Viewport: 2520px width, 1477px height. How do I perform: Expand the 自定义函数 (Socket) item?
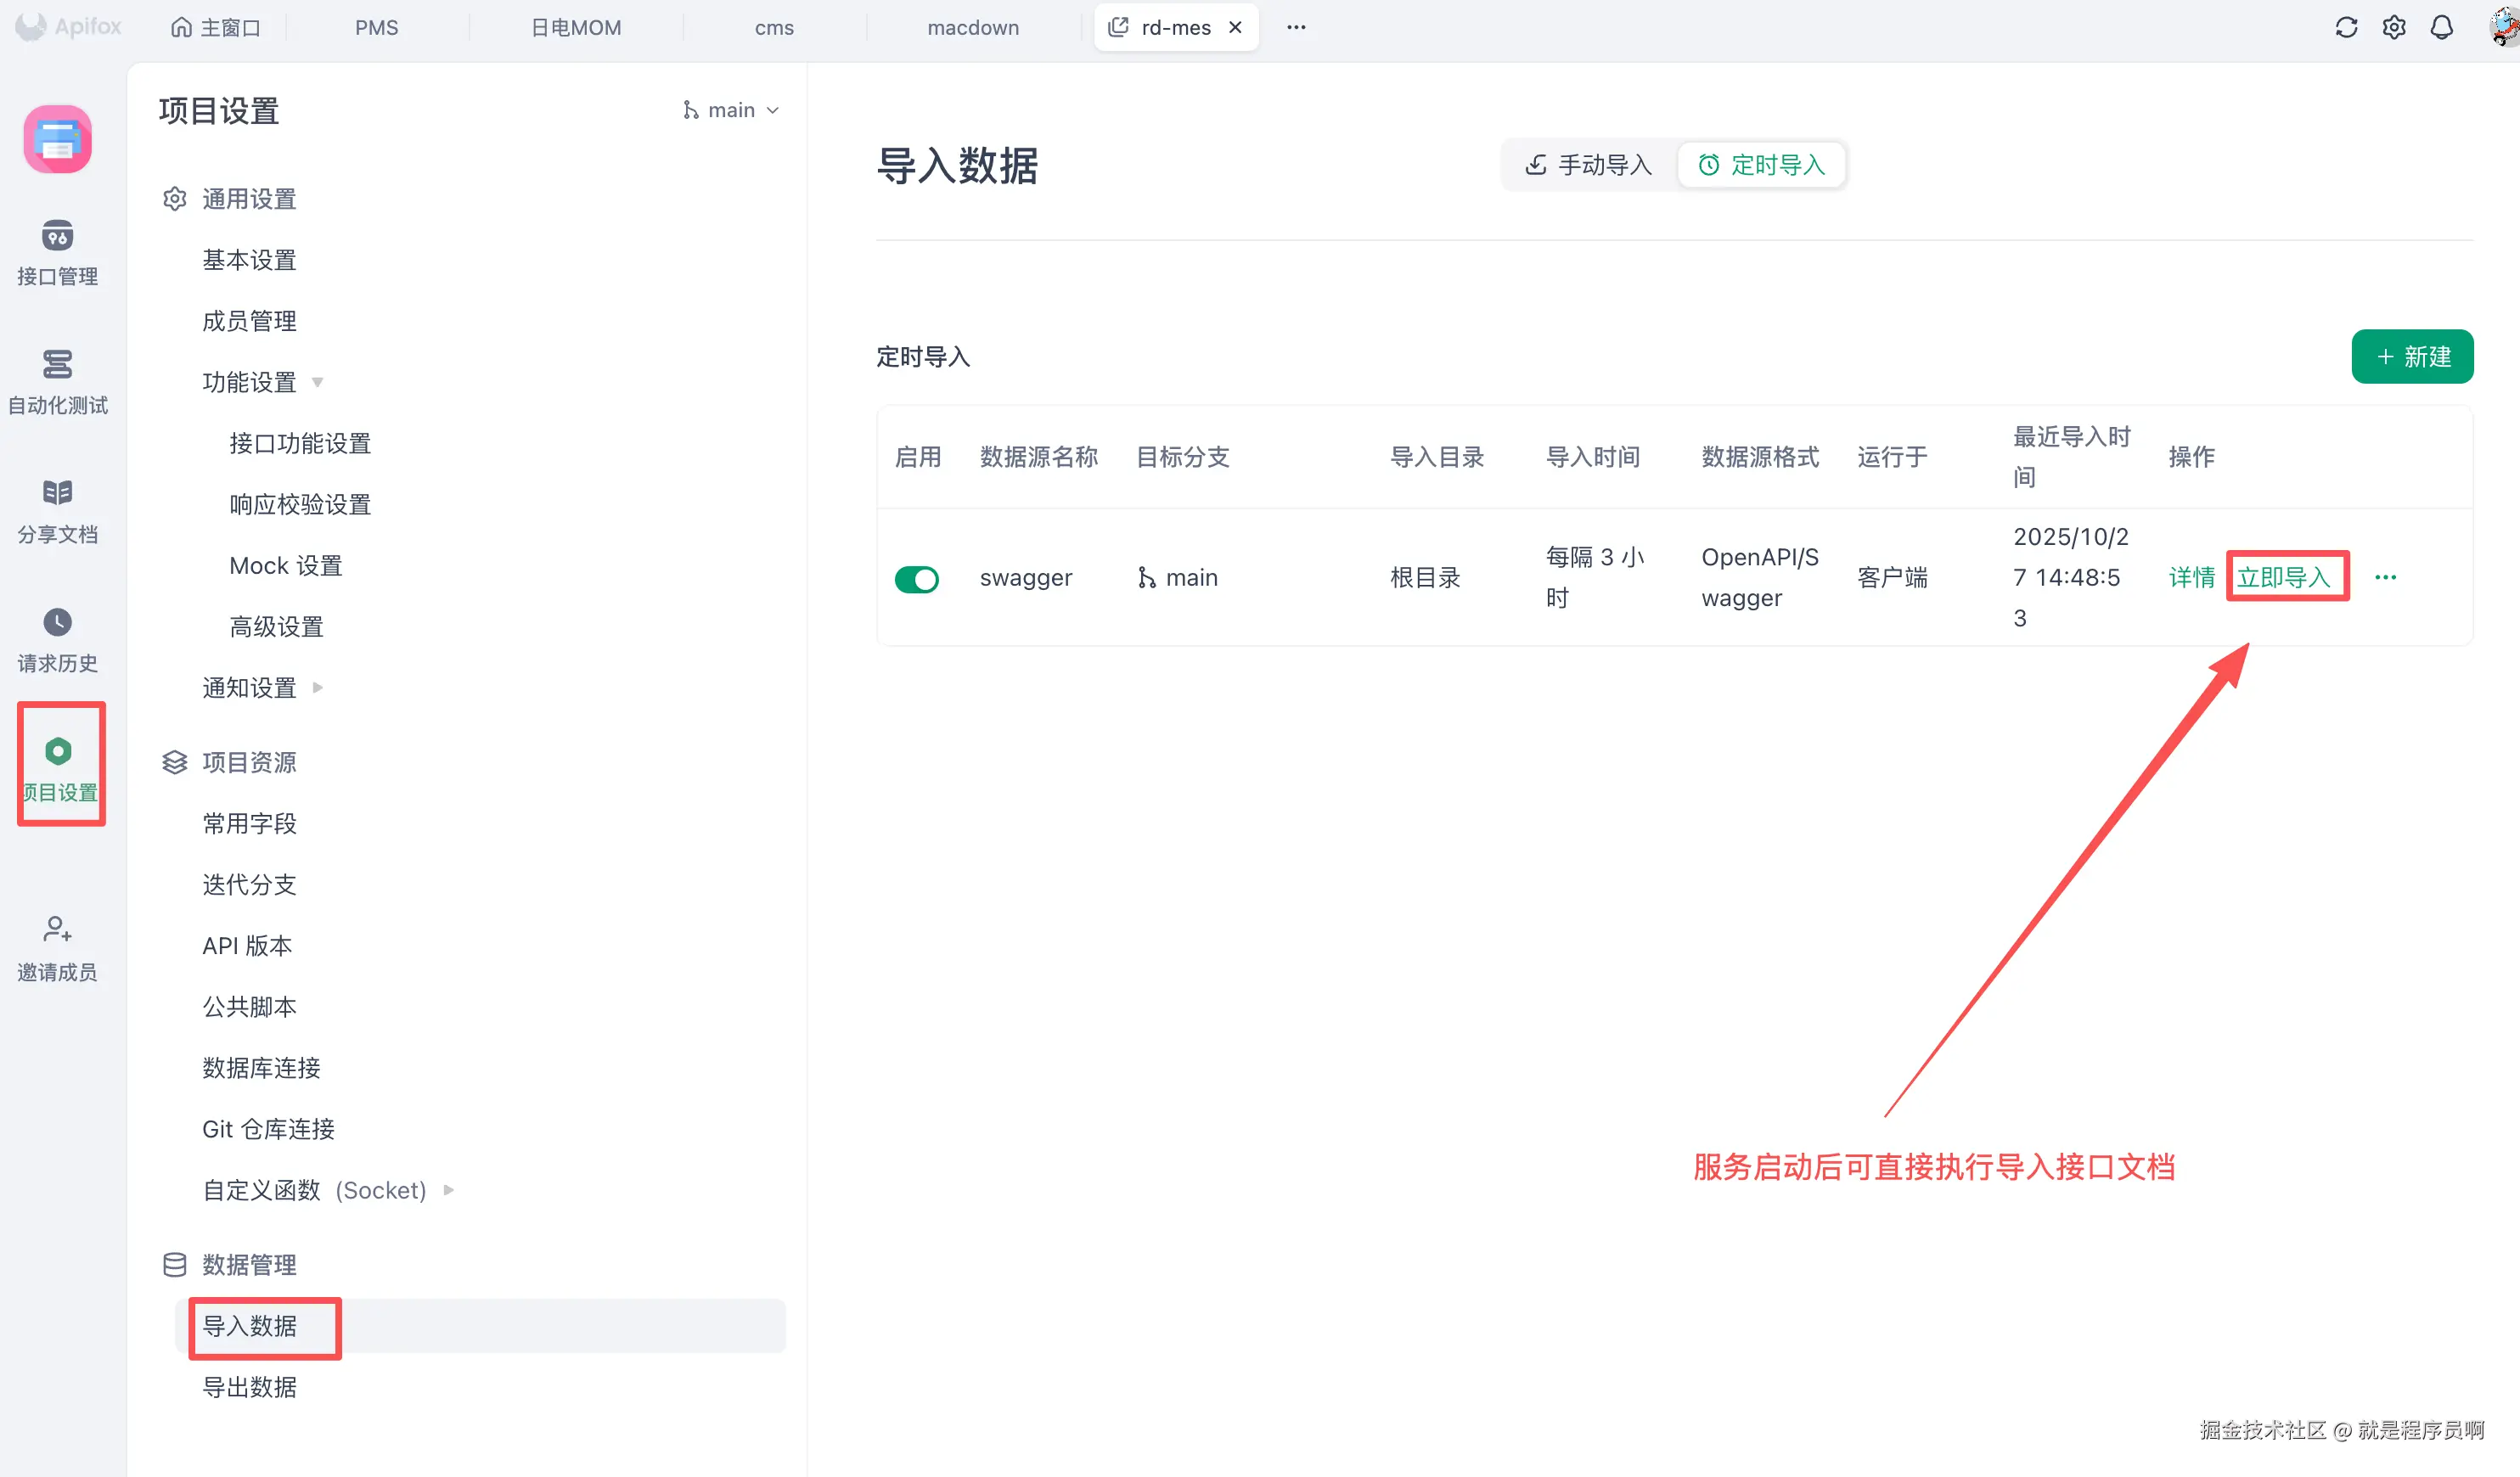448,1190
